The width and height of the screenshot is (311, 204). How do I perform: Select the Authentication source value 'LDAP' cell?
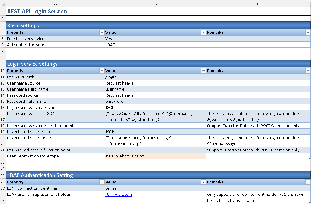pos(155,45)
